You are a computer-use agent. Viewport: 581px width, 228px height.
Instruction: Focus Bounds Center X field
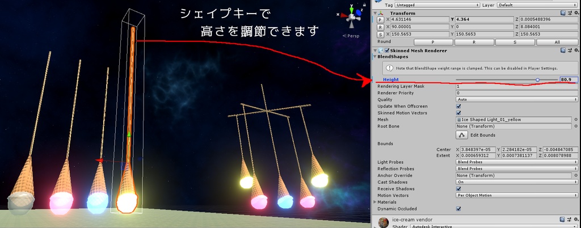[x=477, y=150]
